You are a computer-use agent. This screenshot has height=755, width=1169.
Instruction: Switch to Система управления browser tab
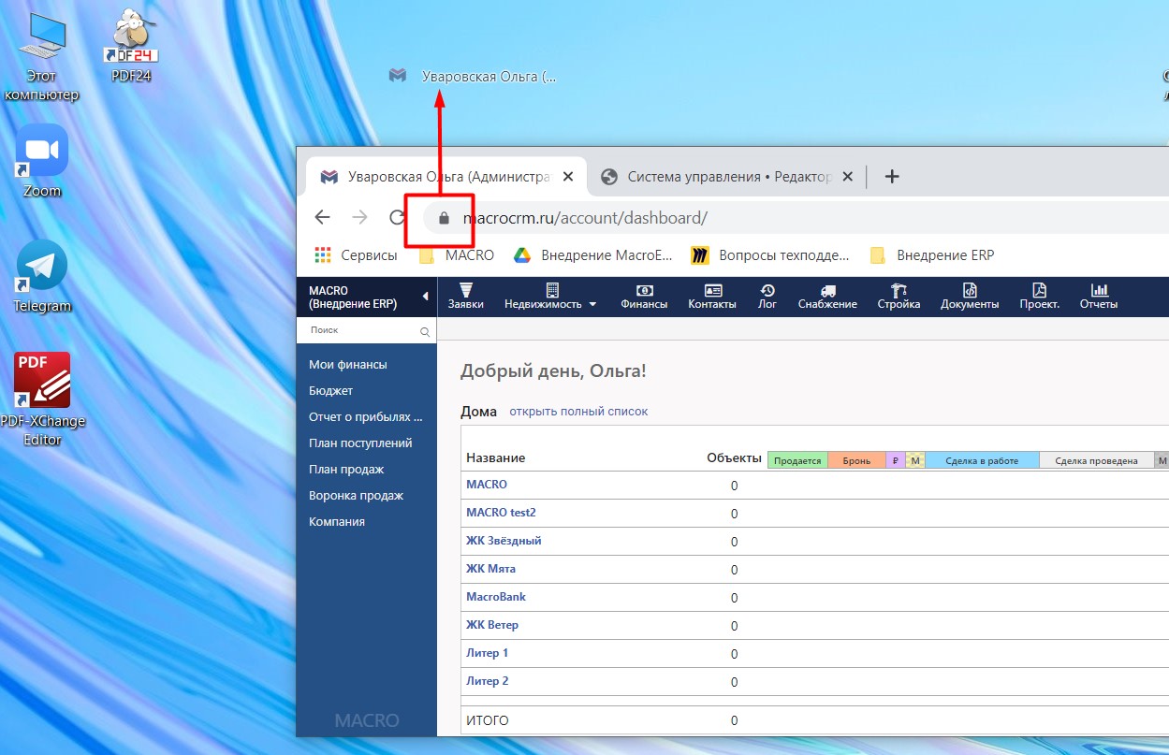(x=726, y=176)
